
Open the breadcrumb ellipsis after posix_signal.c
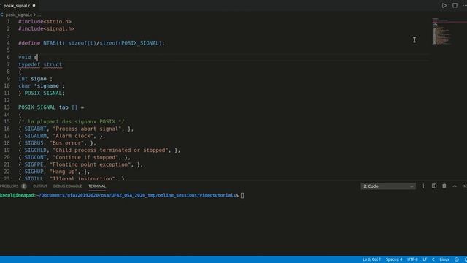pos(39,15)
